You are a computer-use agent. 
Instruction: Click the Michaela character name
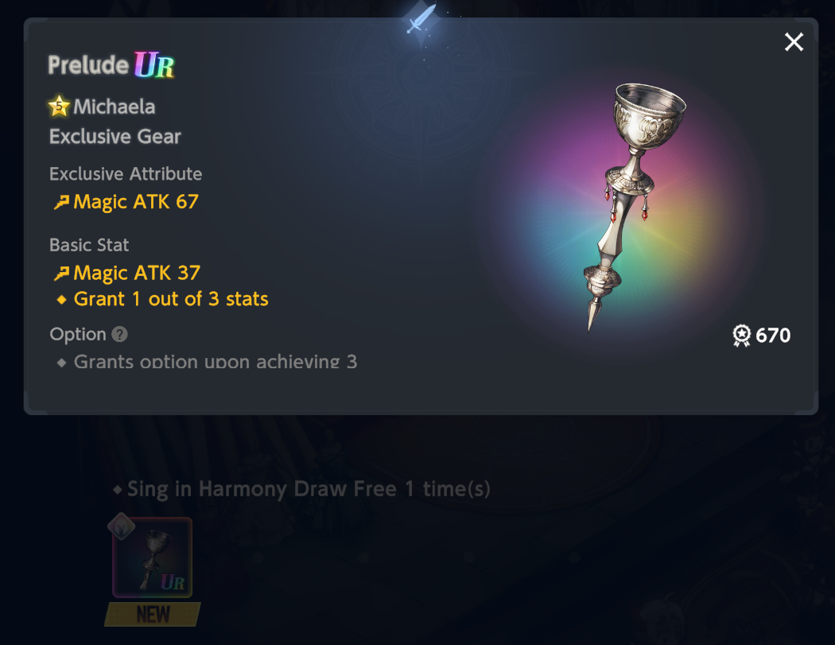(x=114, y=107)
